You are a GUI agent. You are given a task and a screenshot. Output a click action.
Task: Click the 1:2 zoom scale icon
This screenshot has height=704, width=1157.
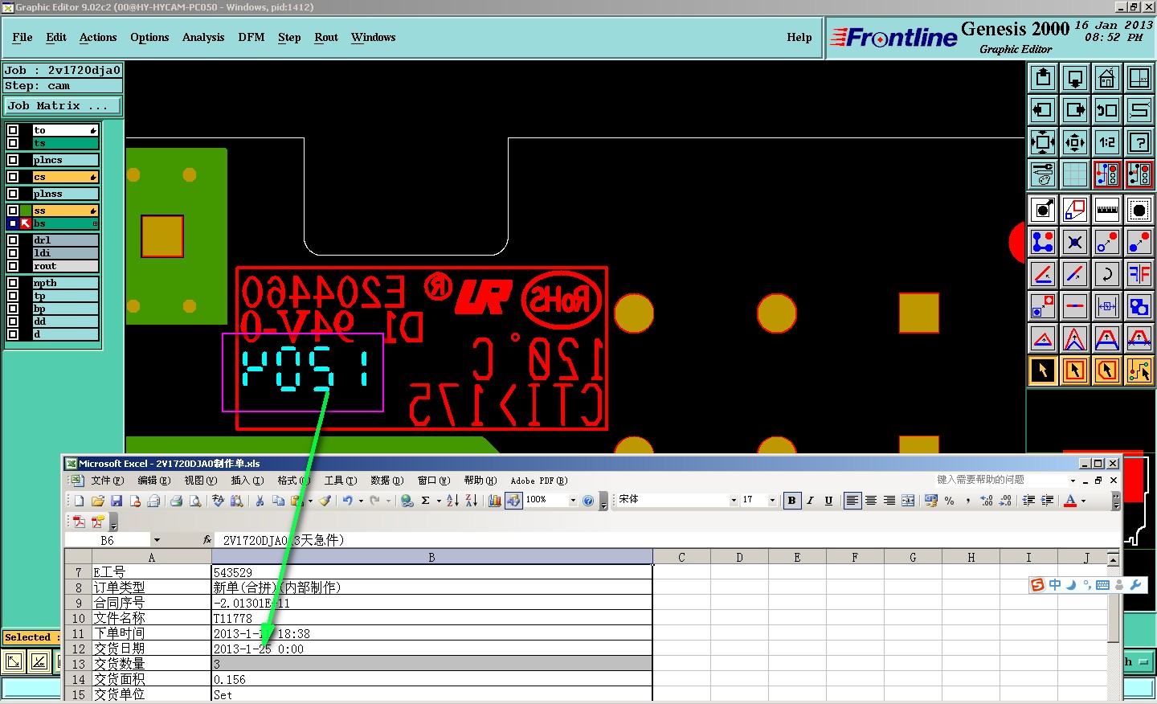1107,142
